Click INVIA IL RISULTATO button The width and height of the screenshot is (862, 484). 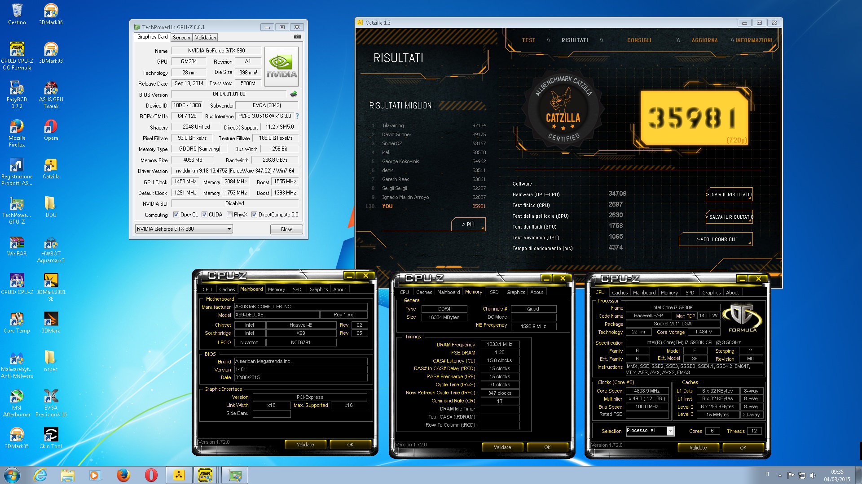pos(729,194)
